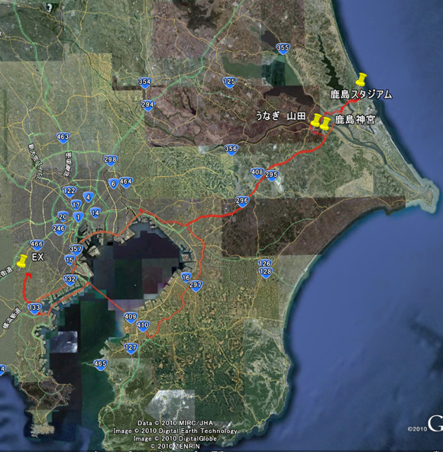The image size is (443, 452).
Task: Click the route 294 road shield
Action: (147, 105)
